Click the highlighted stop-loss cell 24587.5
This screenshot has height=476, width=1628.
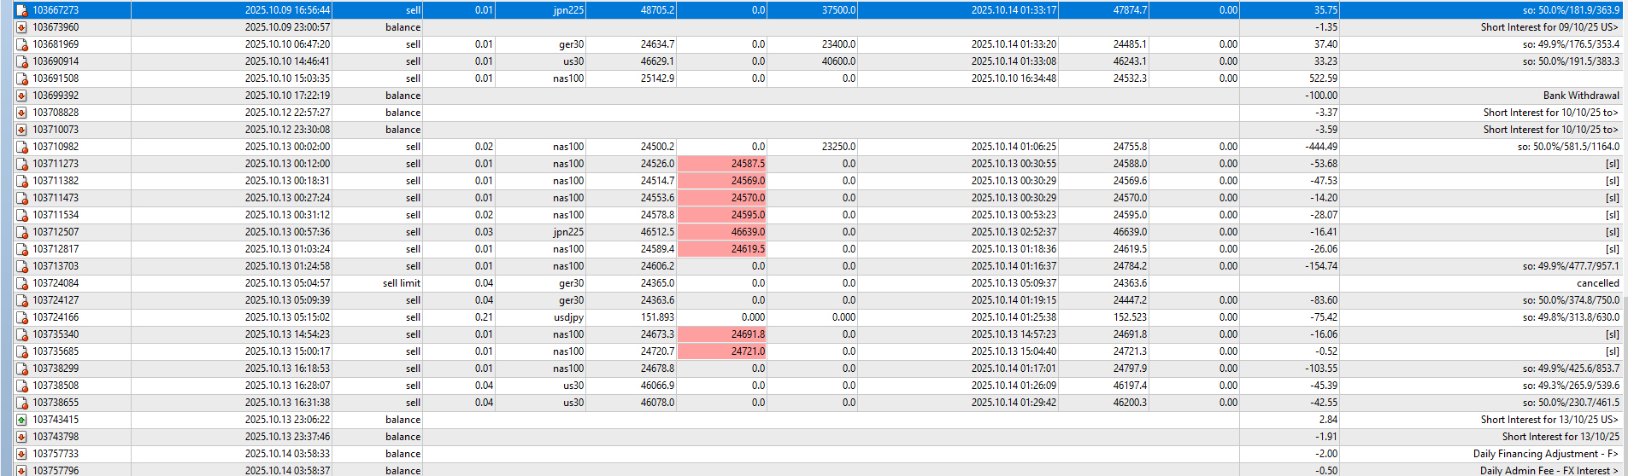coord(722,164)
